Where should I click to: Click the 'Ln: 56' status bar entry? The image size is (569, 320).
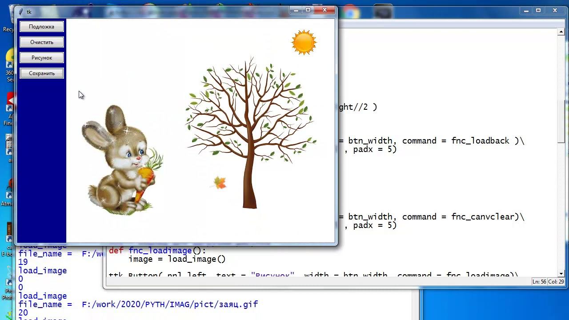pyautogui.click(x=540, y=282)
